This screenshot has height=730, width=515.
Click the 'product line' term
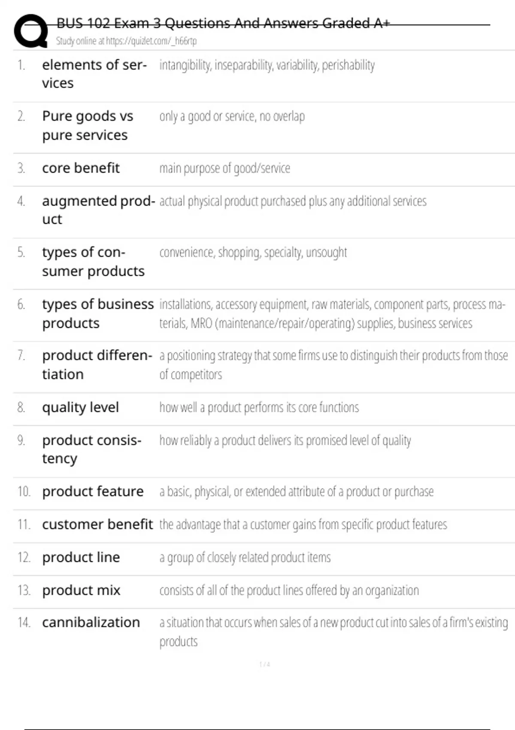(x=81, y=557)
